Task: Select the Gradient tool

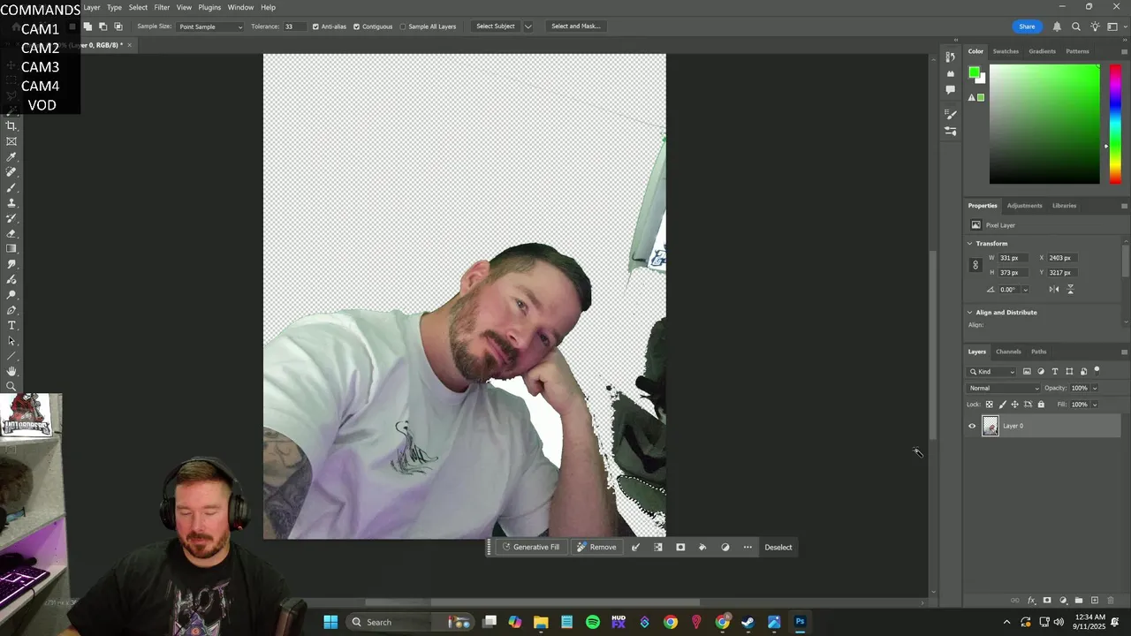Action: (11, 249)
